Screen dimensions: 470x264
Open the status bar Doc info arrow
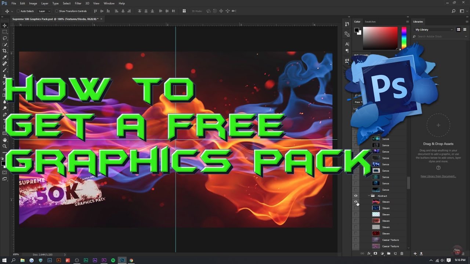65,254
